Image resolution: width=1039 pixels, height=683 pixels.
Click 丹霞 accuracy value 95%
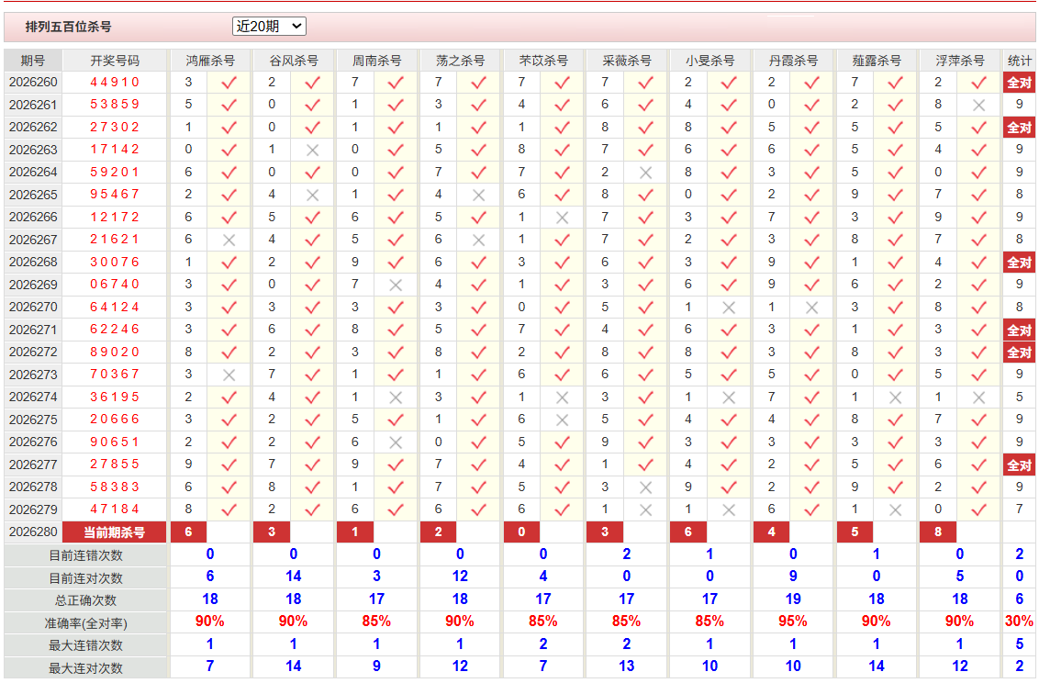pyautogui.click(x=793, y=621)
